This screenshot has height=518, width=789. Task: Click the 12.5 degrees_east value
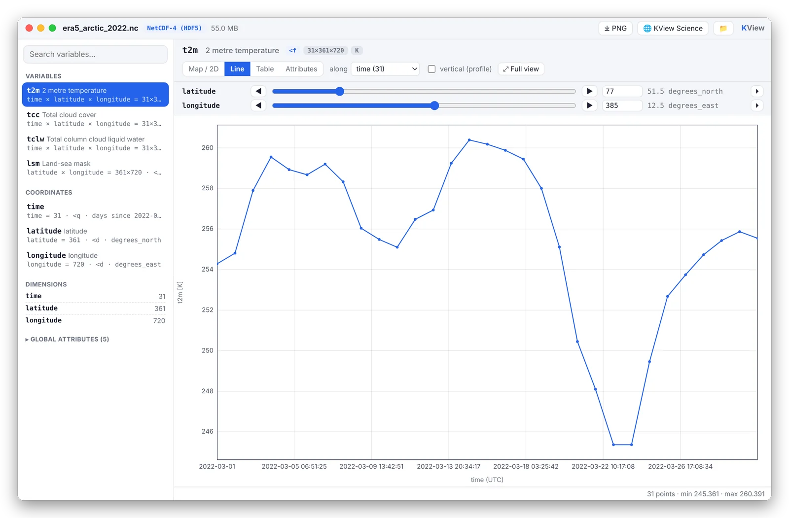pyautogui.click(x=682, y=105)
